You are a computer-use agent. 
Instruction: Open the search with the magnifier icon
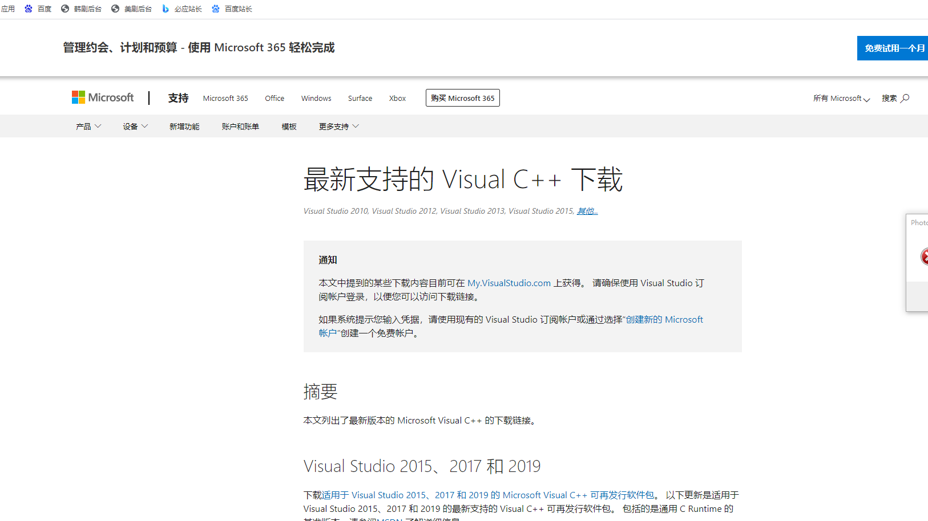pos(905,97)
